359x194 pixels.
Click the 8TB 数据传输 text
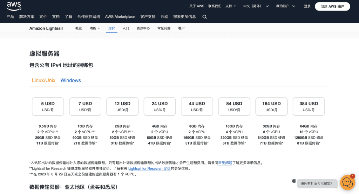[x=309, y=143]
